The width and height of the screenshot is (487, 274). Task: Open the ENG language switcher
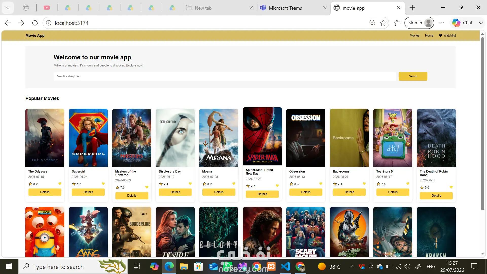(x=431, y=266)
